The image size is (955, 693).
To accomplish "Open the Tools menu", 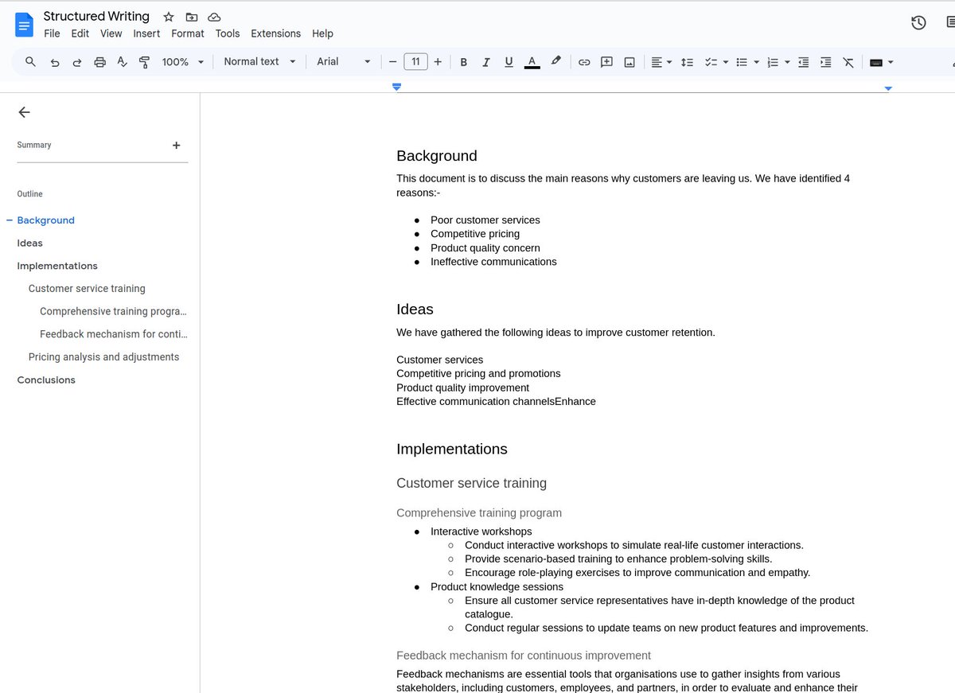I will [x=228, y=33].
